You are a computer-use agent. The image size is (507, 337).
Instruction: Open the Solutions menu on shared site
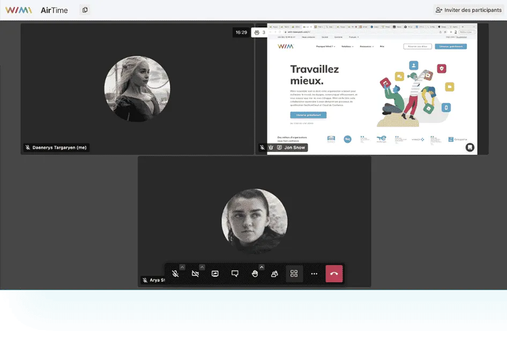348,47
